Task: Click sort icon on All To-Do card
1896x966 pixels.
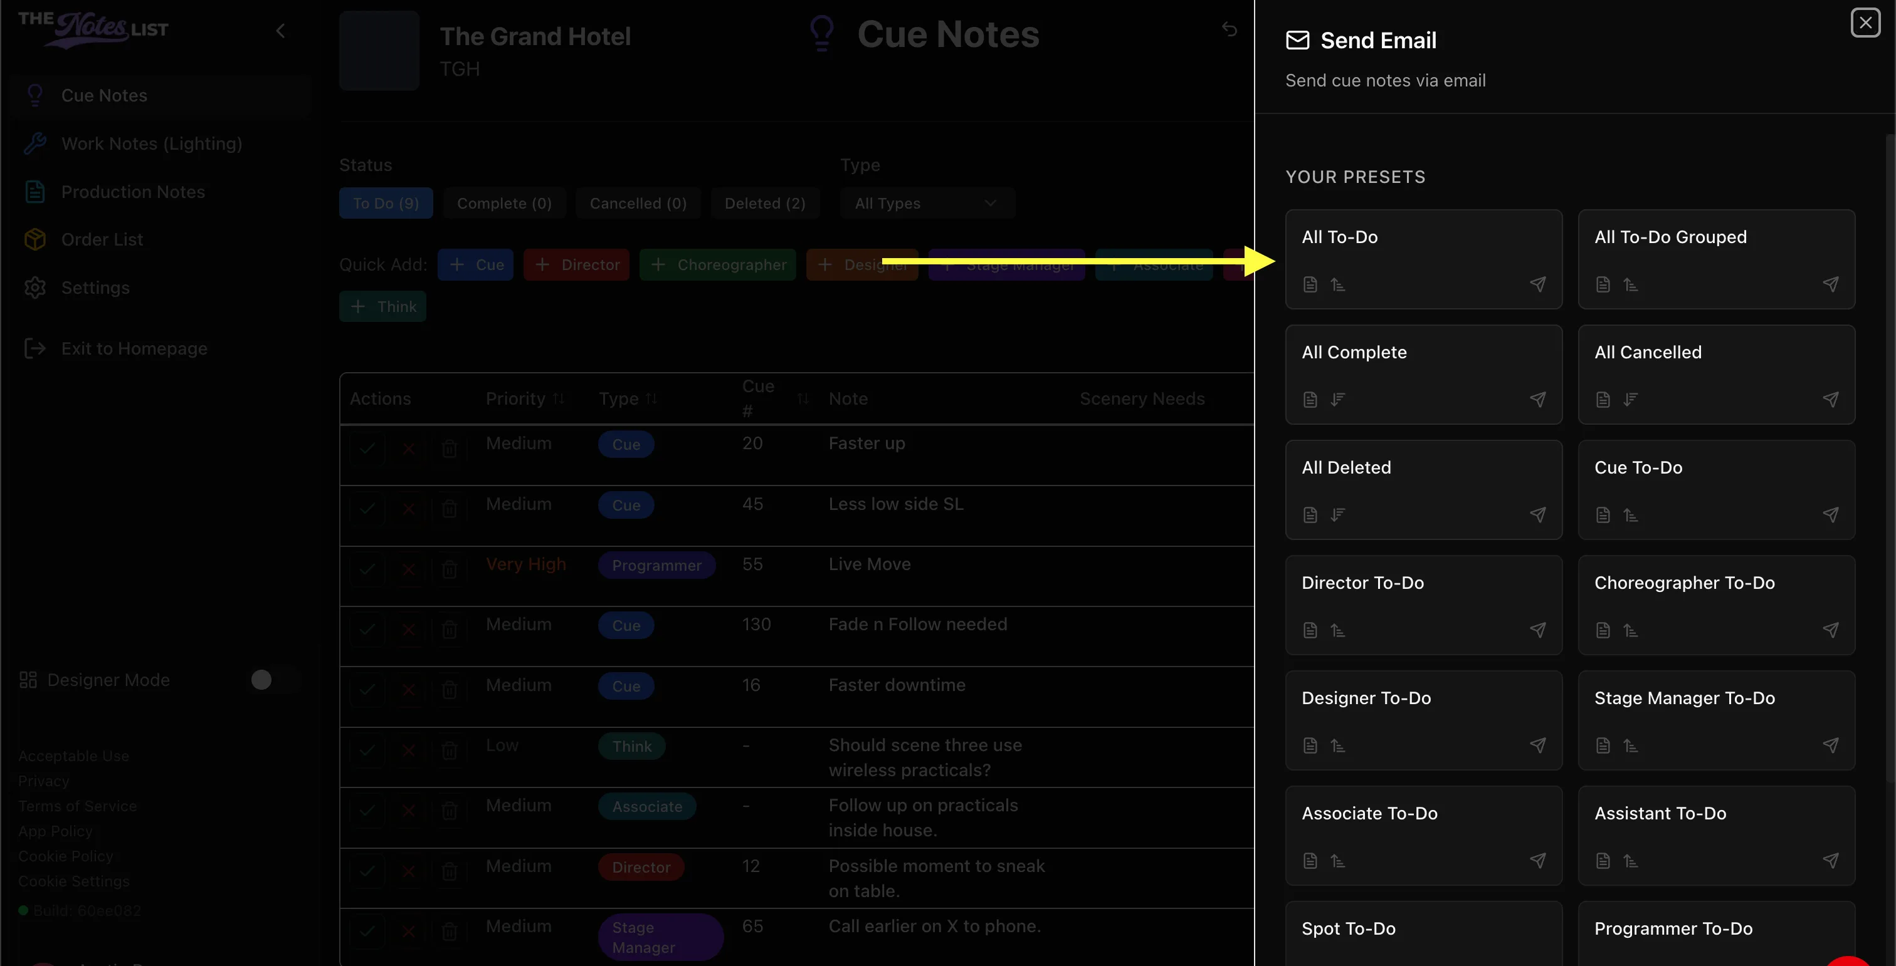Action: (1338, 284)
